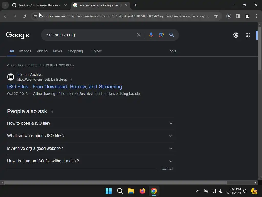Expand What software opens ISO files?
This screenshot has height=197, width=262.
[90, 136]
